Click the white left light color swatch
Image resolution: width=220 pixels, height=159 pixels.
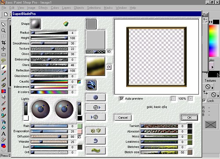pyautogui.click(x=26, y=118)
